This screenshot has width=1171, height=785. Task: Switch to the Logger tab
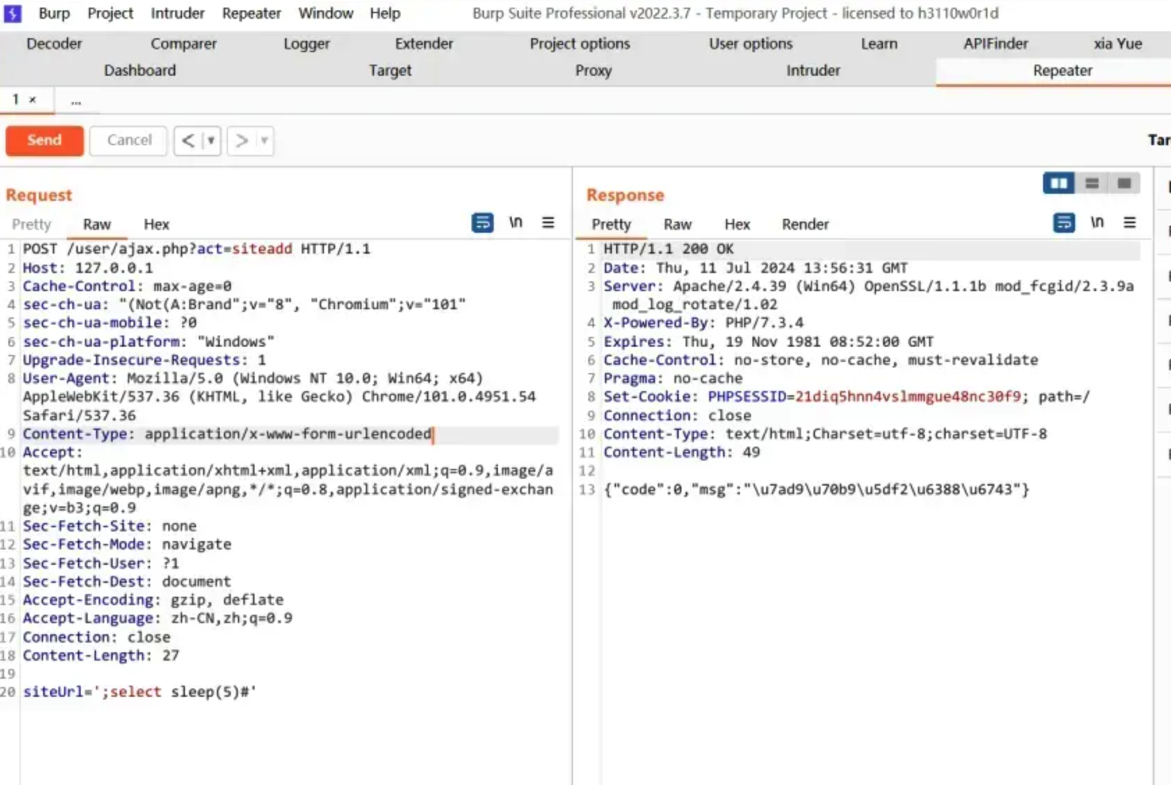(x=306, y=44)
